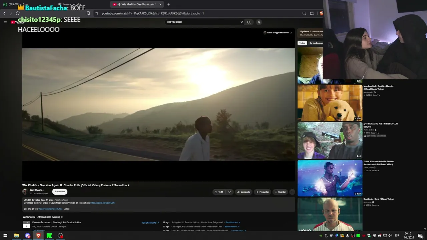Open the Travis Scott and Fortnite Present title
Screen dimensions: 427x240
point(379,163)
